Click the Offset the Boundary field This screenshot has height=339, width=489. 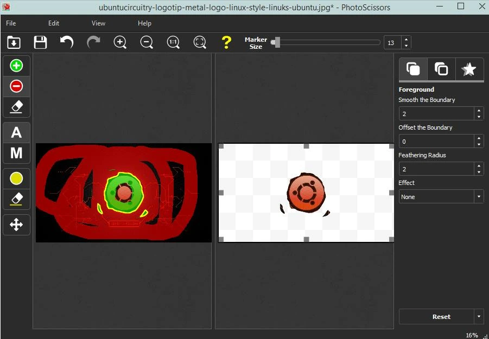pyautogui.click(x=436, y=142)
